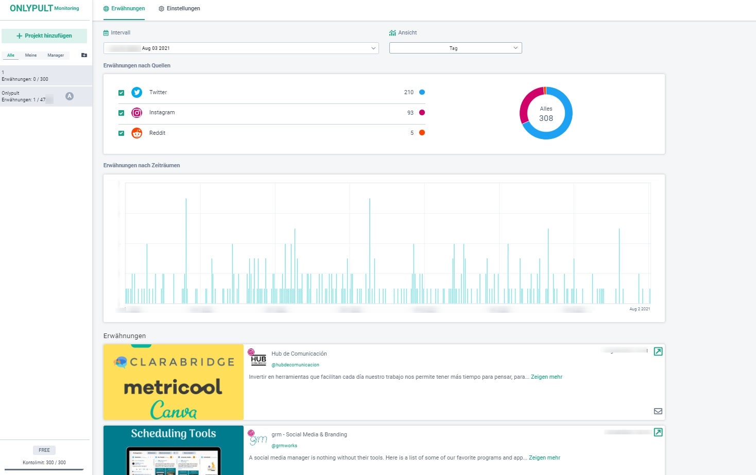This screenshot has height=475, width=756.
Task: Toggle the Reddit source checkbox
Action: 122,133
